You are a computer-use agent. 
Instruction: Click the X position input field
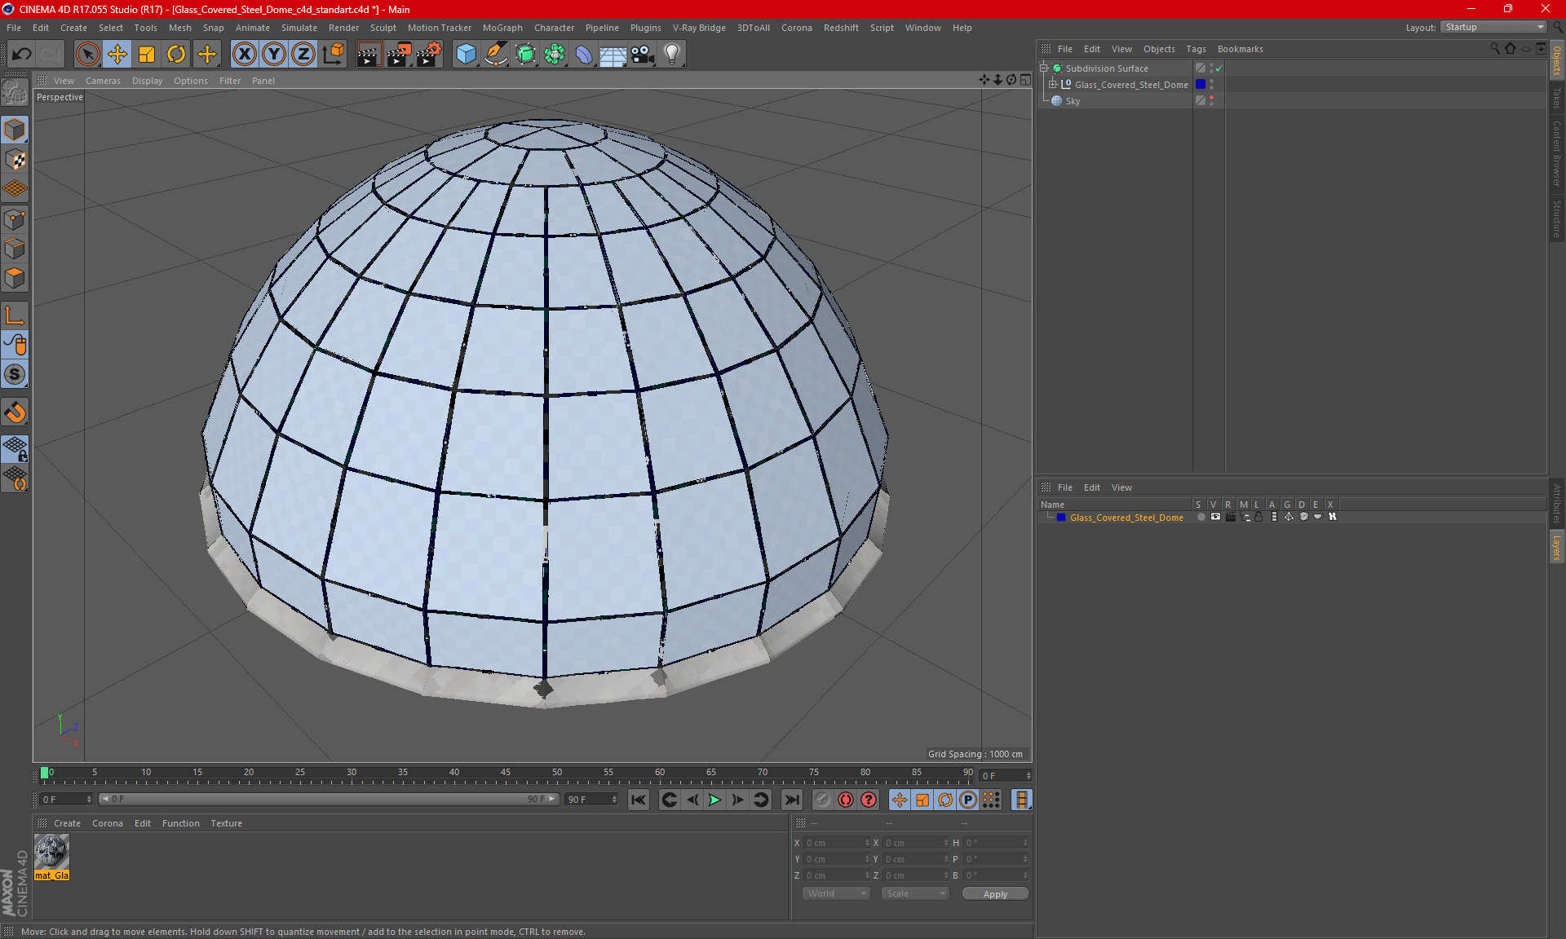(x=837, y=843)
